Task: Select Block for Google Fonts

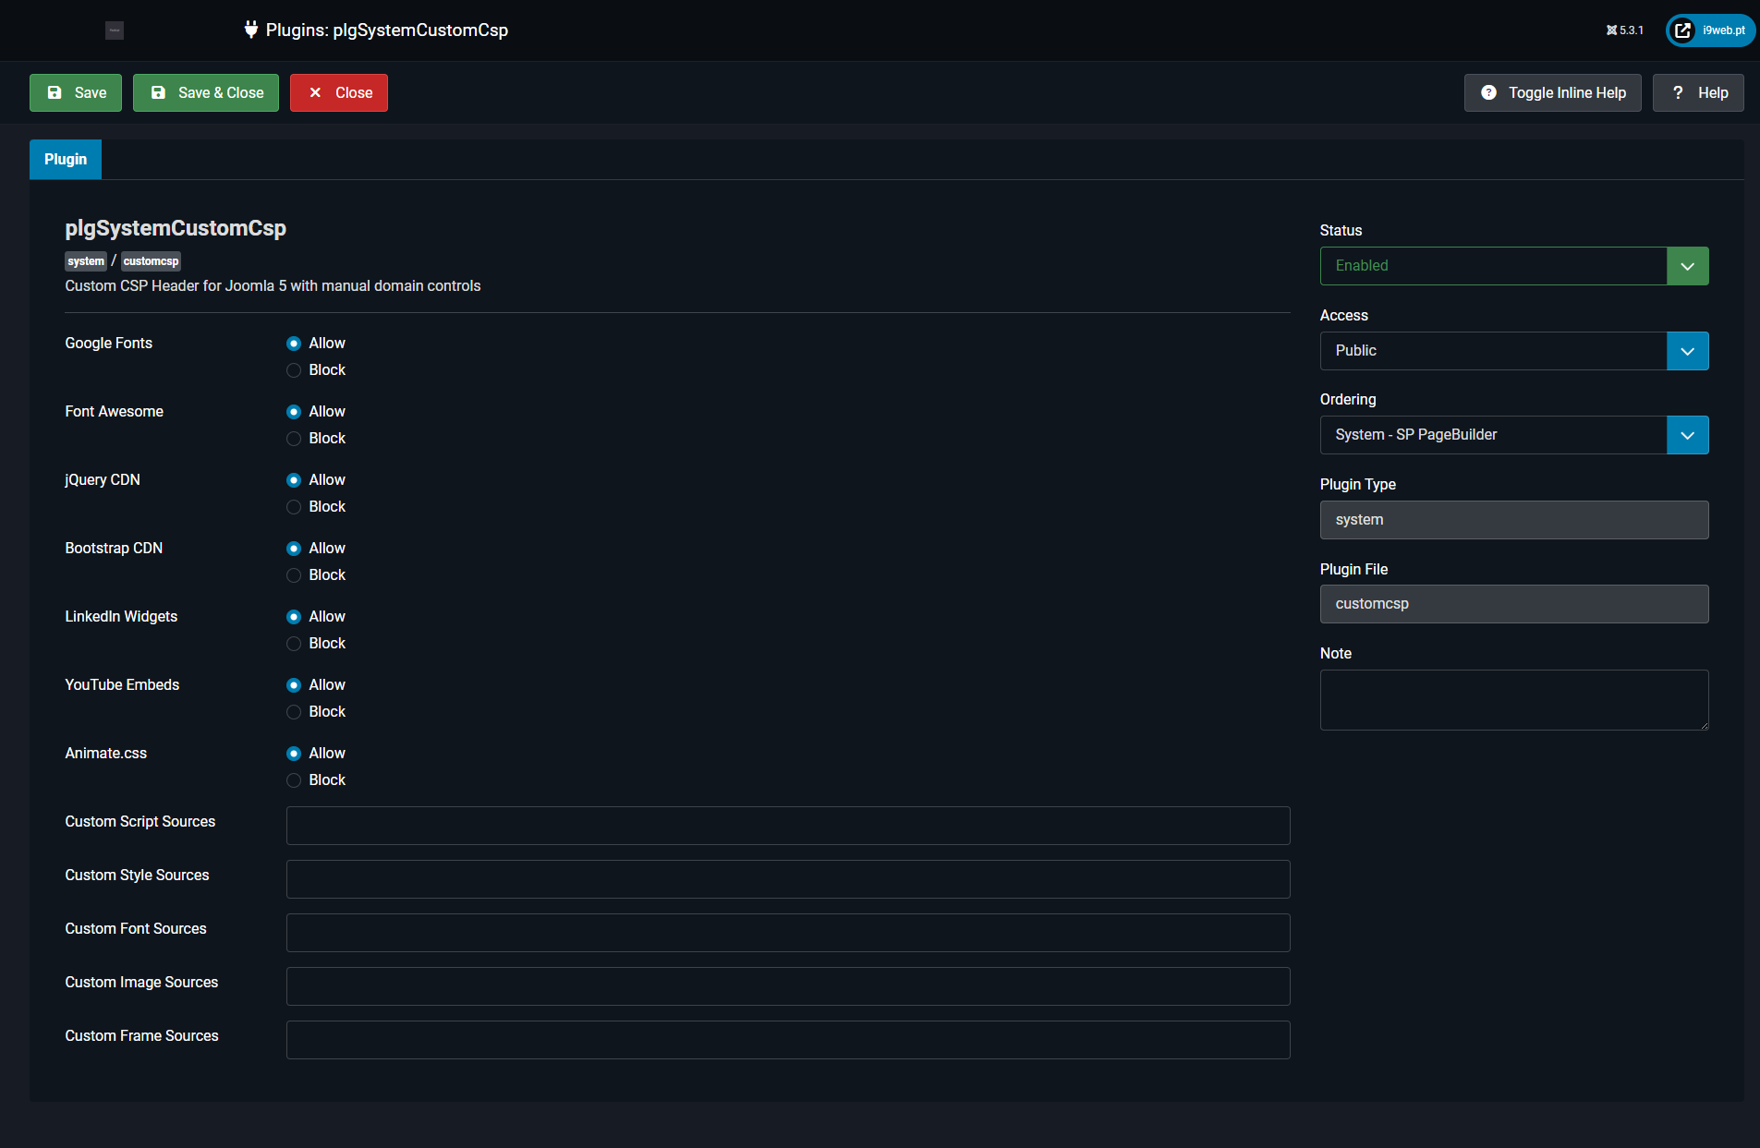Action: pyautogui.click(x=294, y=370)
